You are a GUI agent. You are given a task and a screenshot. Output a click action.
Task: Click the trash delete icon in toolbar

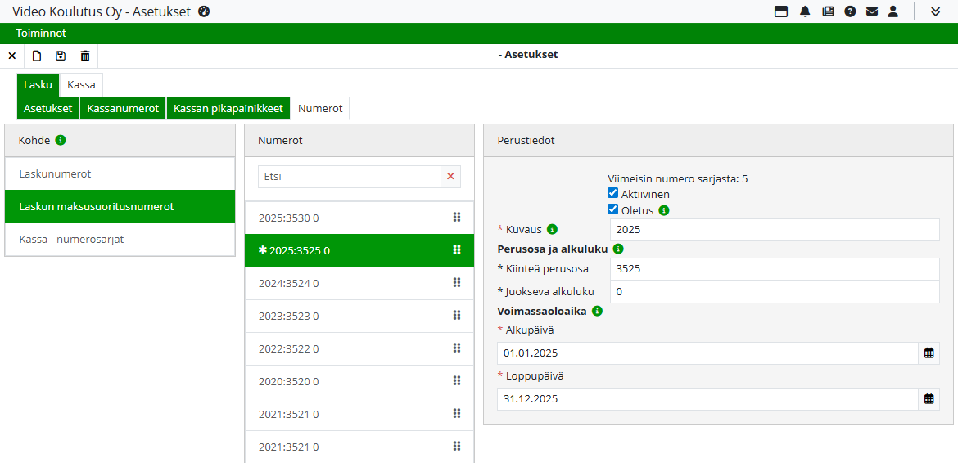[85, 56]
